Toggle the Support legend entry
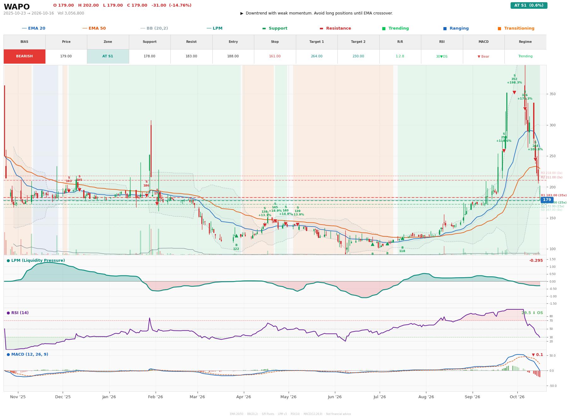Viewport: 570px width, 419px height. (275, 28)
